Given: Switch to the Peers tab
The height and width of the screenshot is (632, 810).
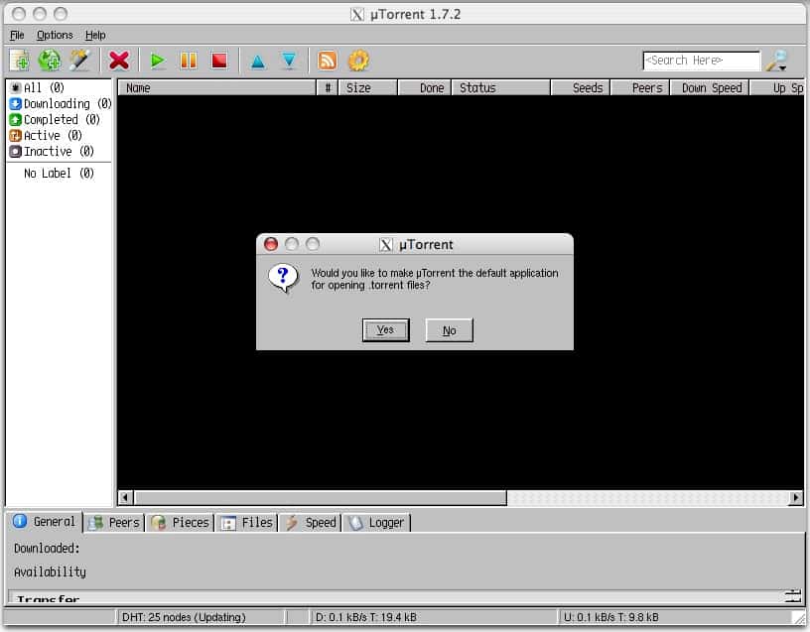Looking at the screenshot, I should (x=114, y=523).
